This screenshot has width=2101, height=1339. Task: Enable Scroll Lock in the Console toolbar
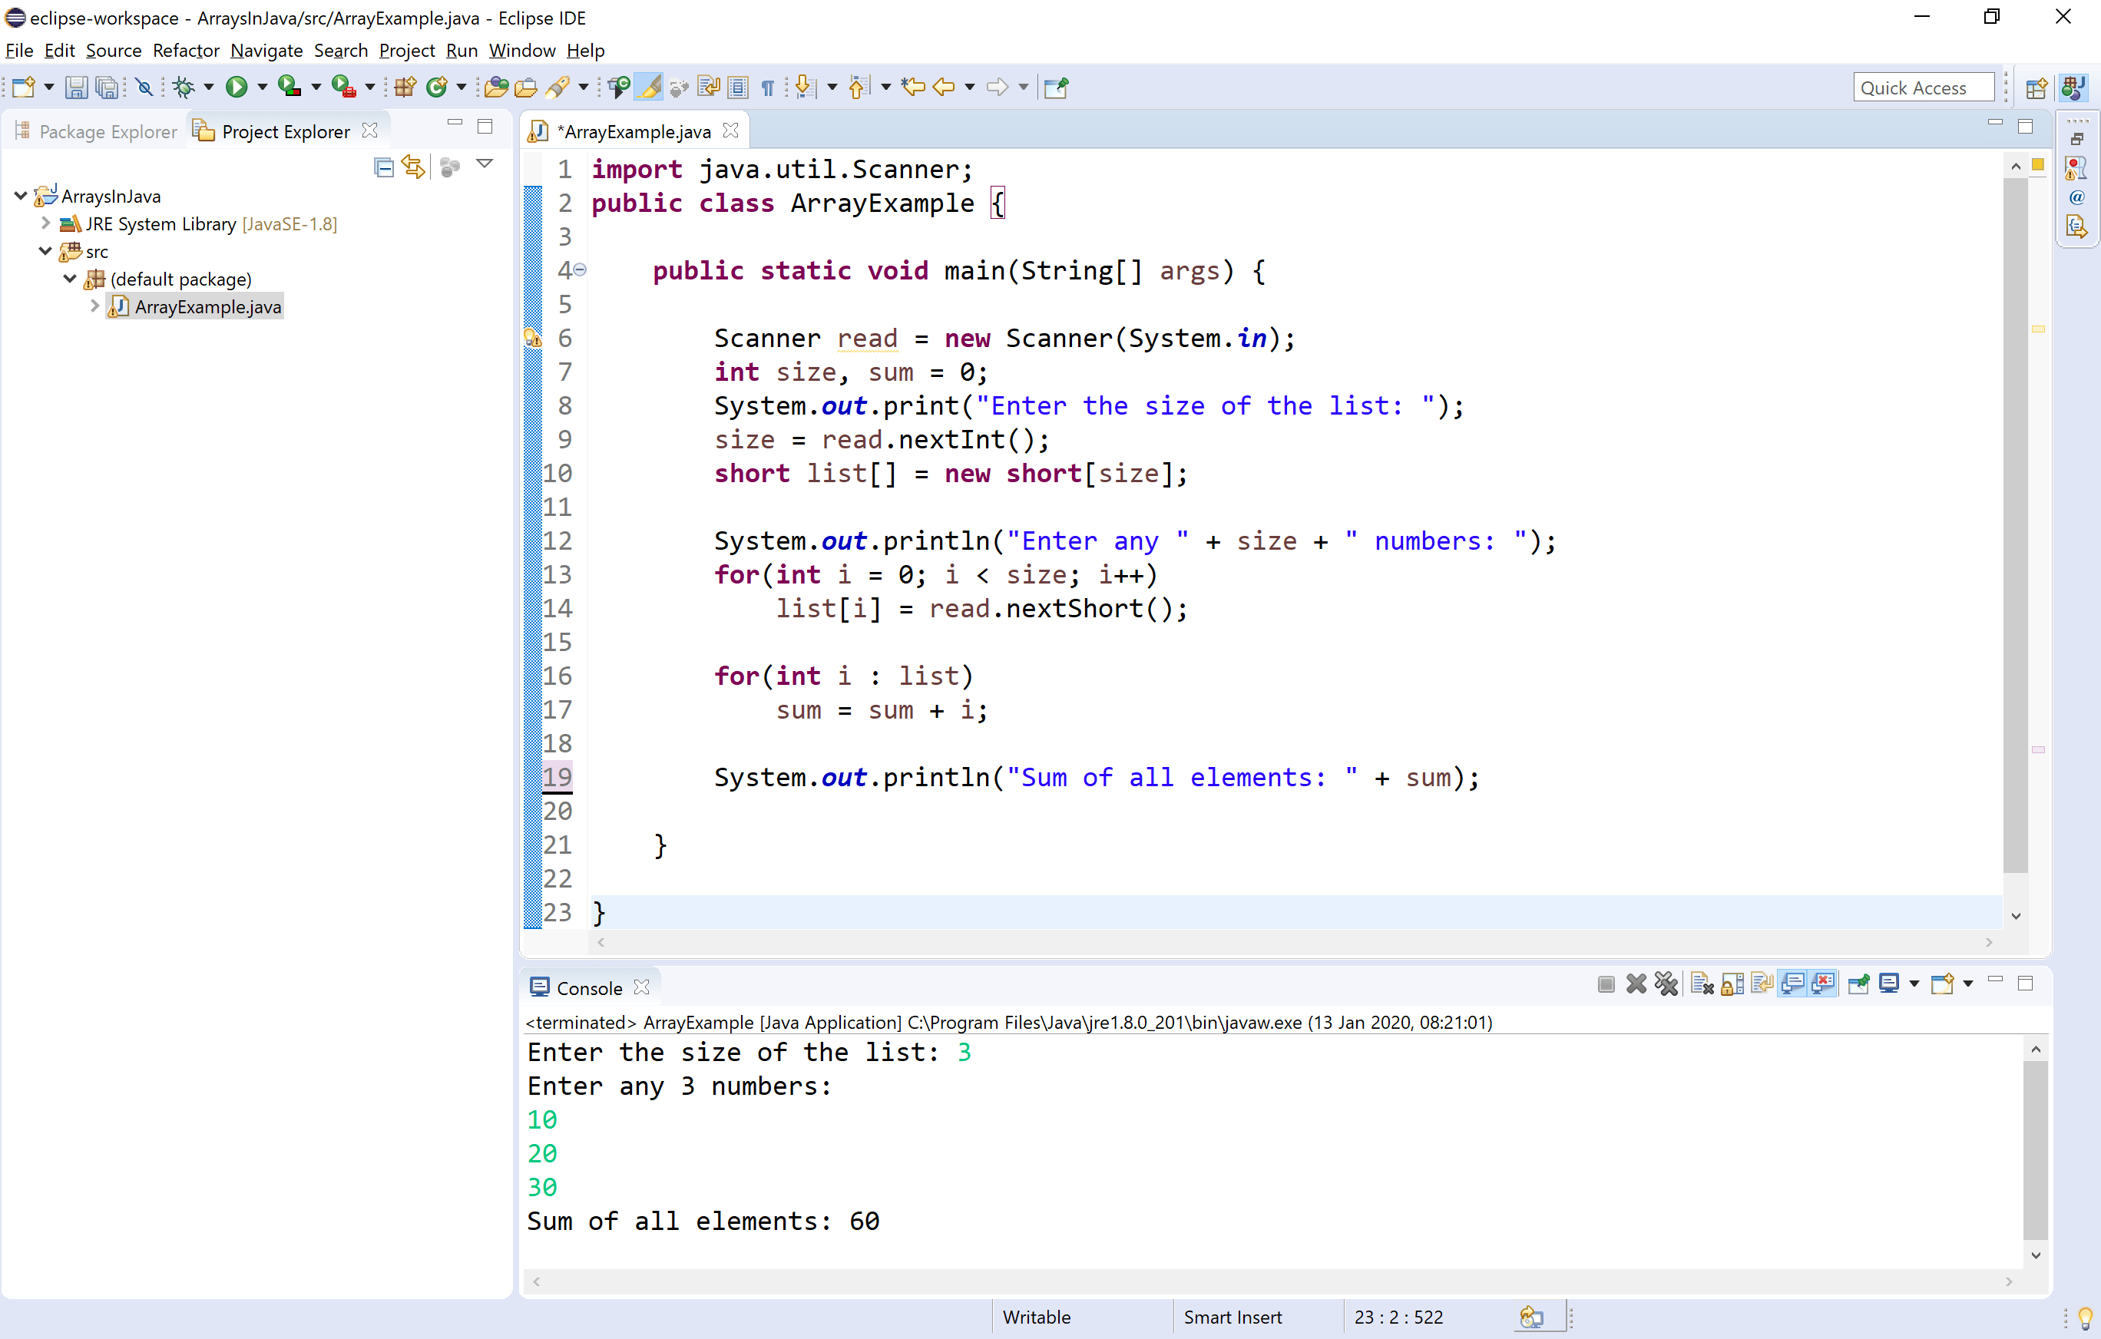point(1731,984)
